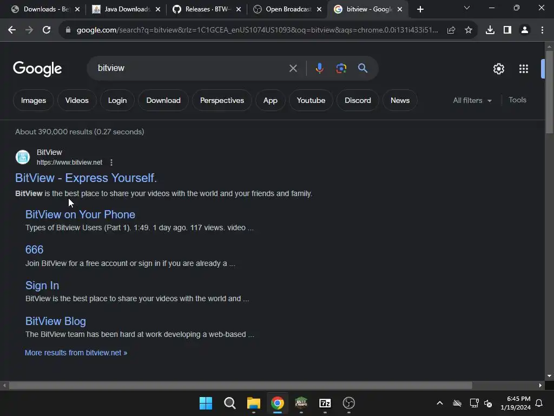This screenshot has width=554, height=416.
Task: Close the Releases BTW tab
Action: [x=239, y=9]
